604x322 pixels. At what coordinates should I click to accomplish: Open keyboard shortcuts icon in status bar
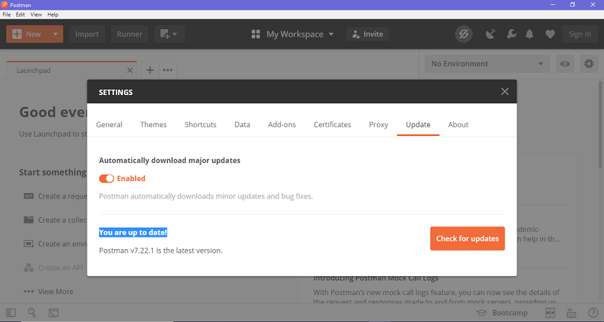571,313
